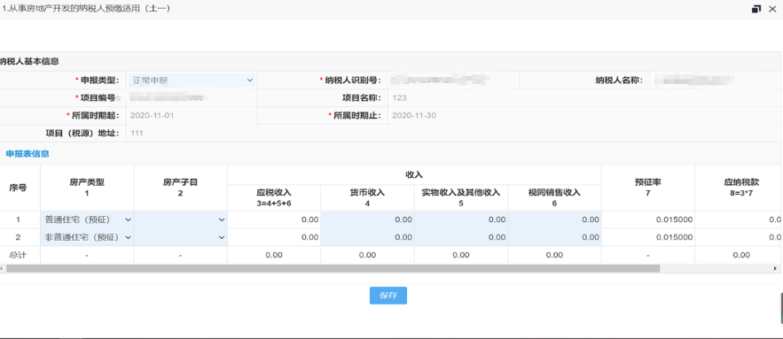783x339 pixels.
Task: Click the 房产子目 column header
Action: click(x=180, y=188)
